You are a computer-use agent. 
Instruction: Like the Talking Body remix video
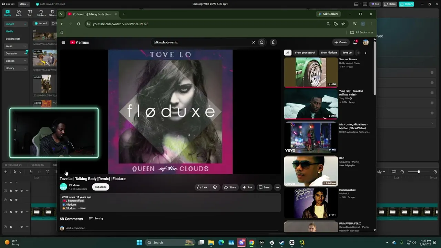[202, 187]
